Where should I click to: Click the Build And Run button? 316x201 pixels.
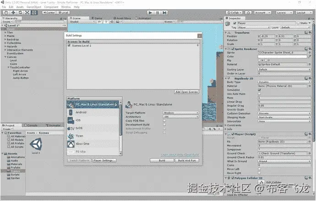click(187, 160)
